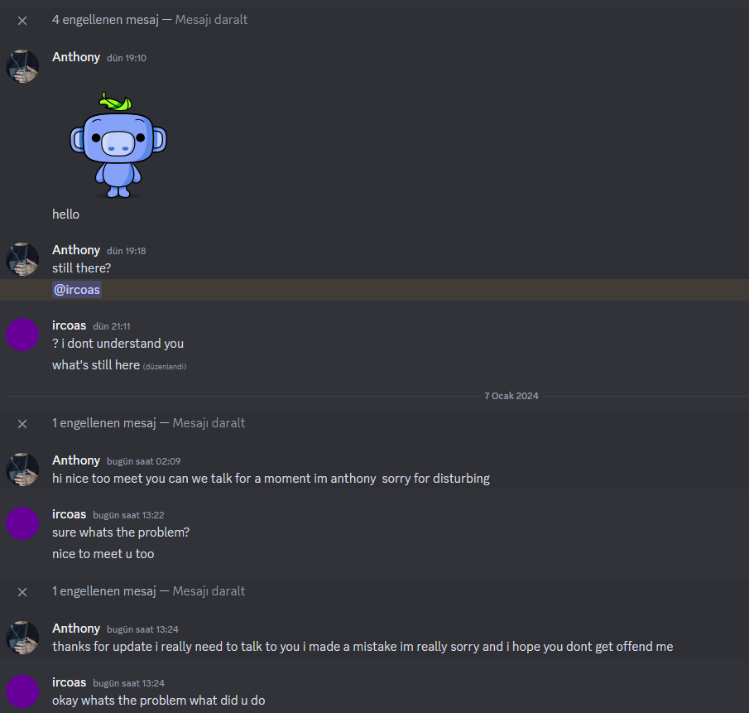Click Anthony username at bugün saat 02:09
Screen dimensions: 749x713
[x=76, y=460]
